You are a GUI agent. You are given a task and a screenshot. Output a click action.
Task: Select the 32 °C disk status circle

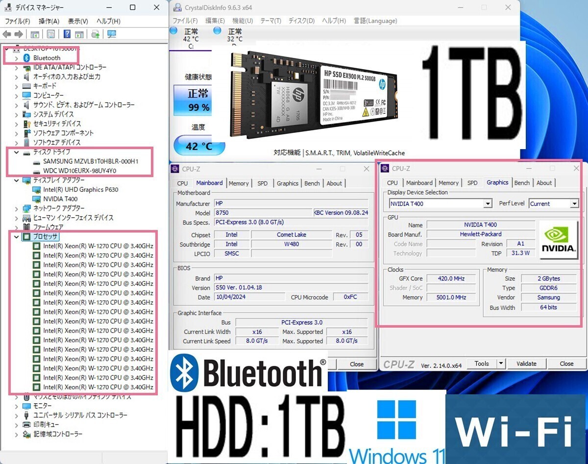point(217,31)
